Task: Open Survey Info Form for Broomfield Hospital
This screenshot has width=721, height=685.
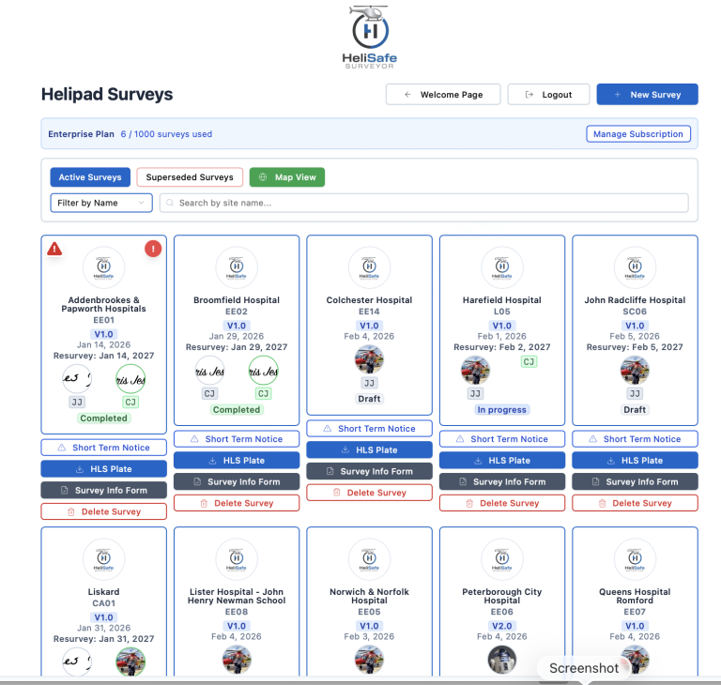Action: coord(237,481)
